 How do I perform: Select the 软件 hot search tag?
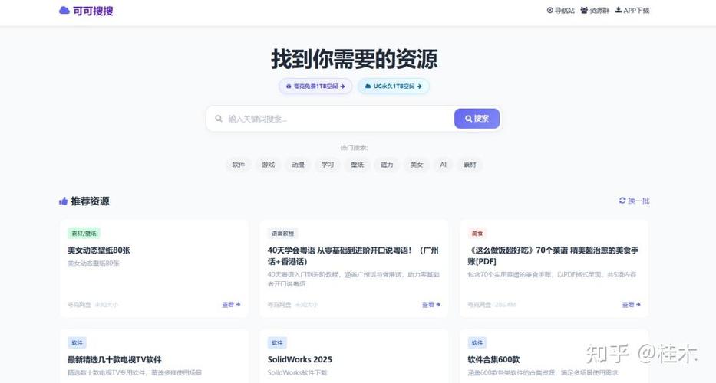(239, 165)
